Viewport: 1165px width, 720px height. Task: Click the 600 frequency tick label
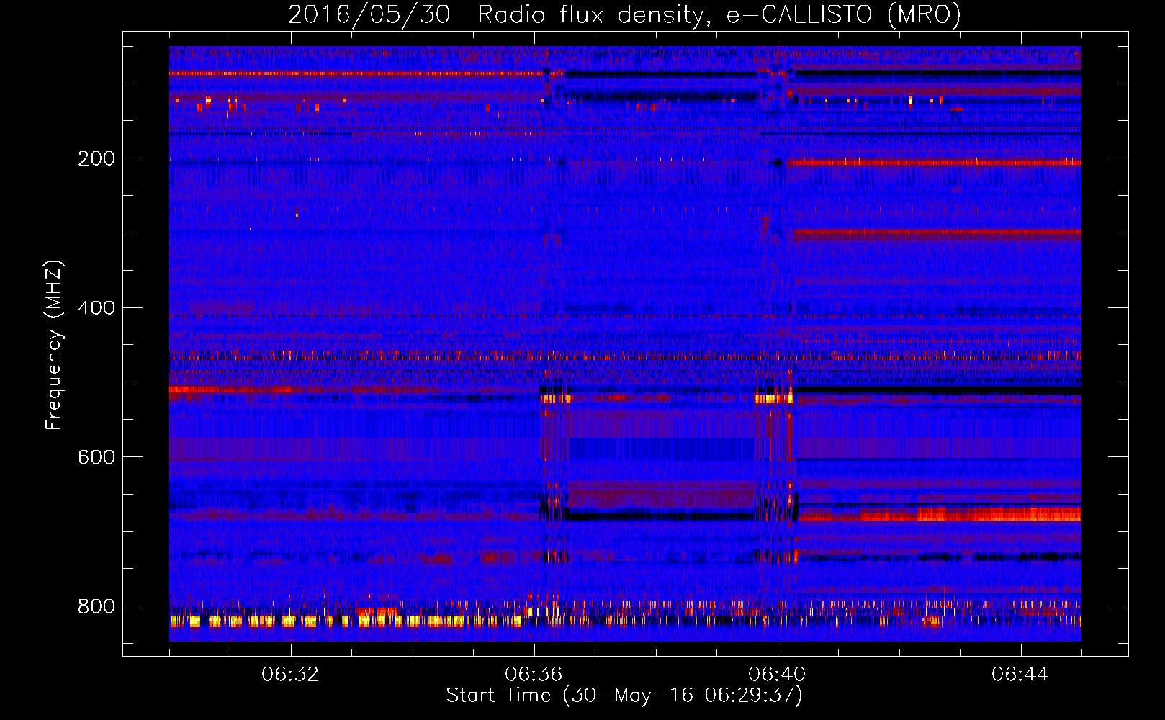(x=96, y=458)
